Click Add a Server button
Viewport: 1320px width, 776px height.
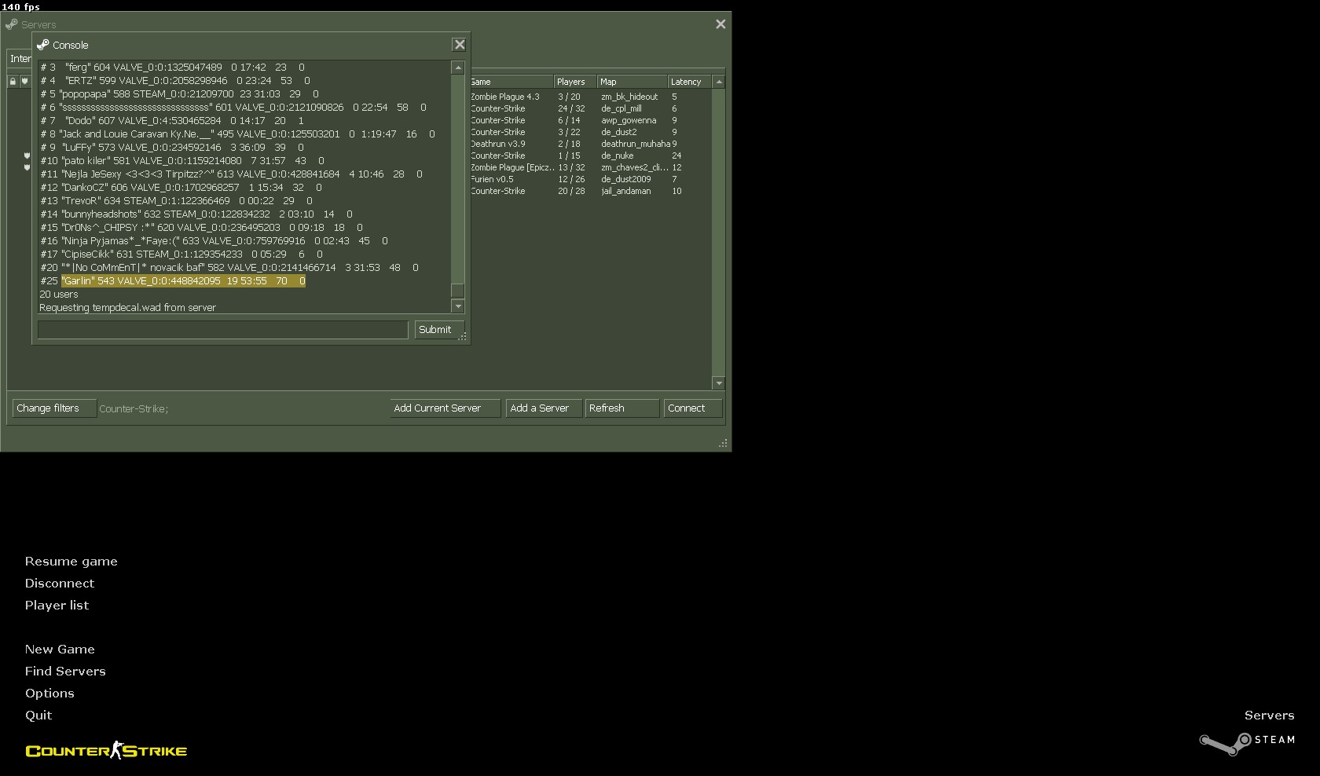[544, 408]
